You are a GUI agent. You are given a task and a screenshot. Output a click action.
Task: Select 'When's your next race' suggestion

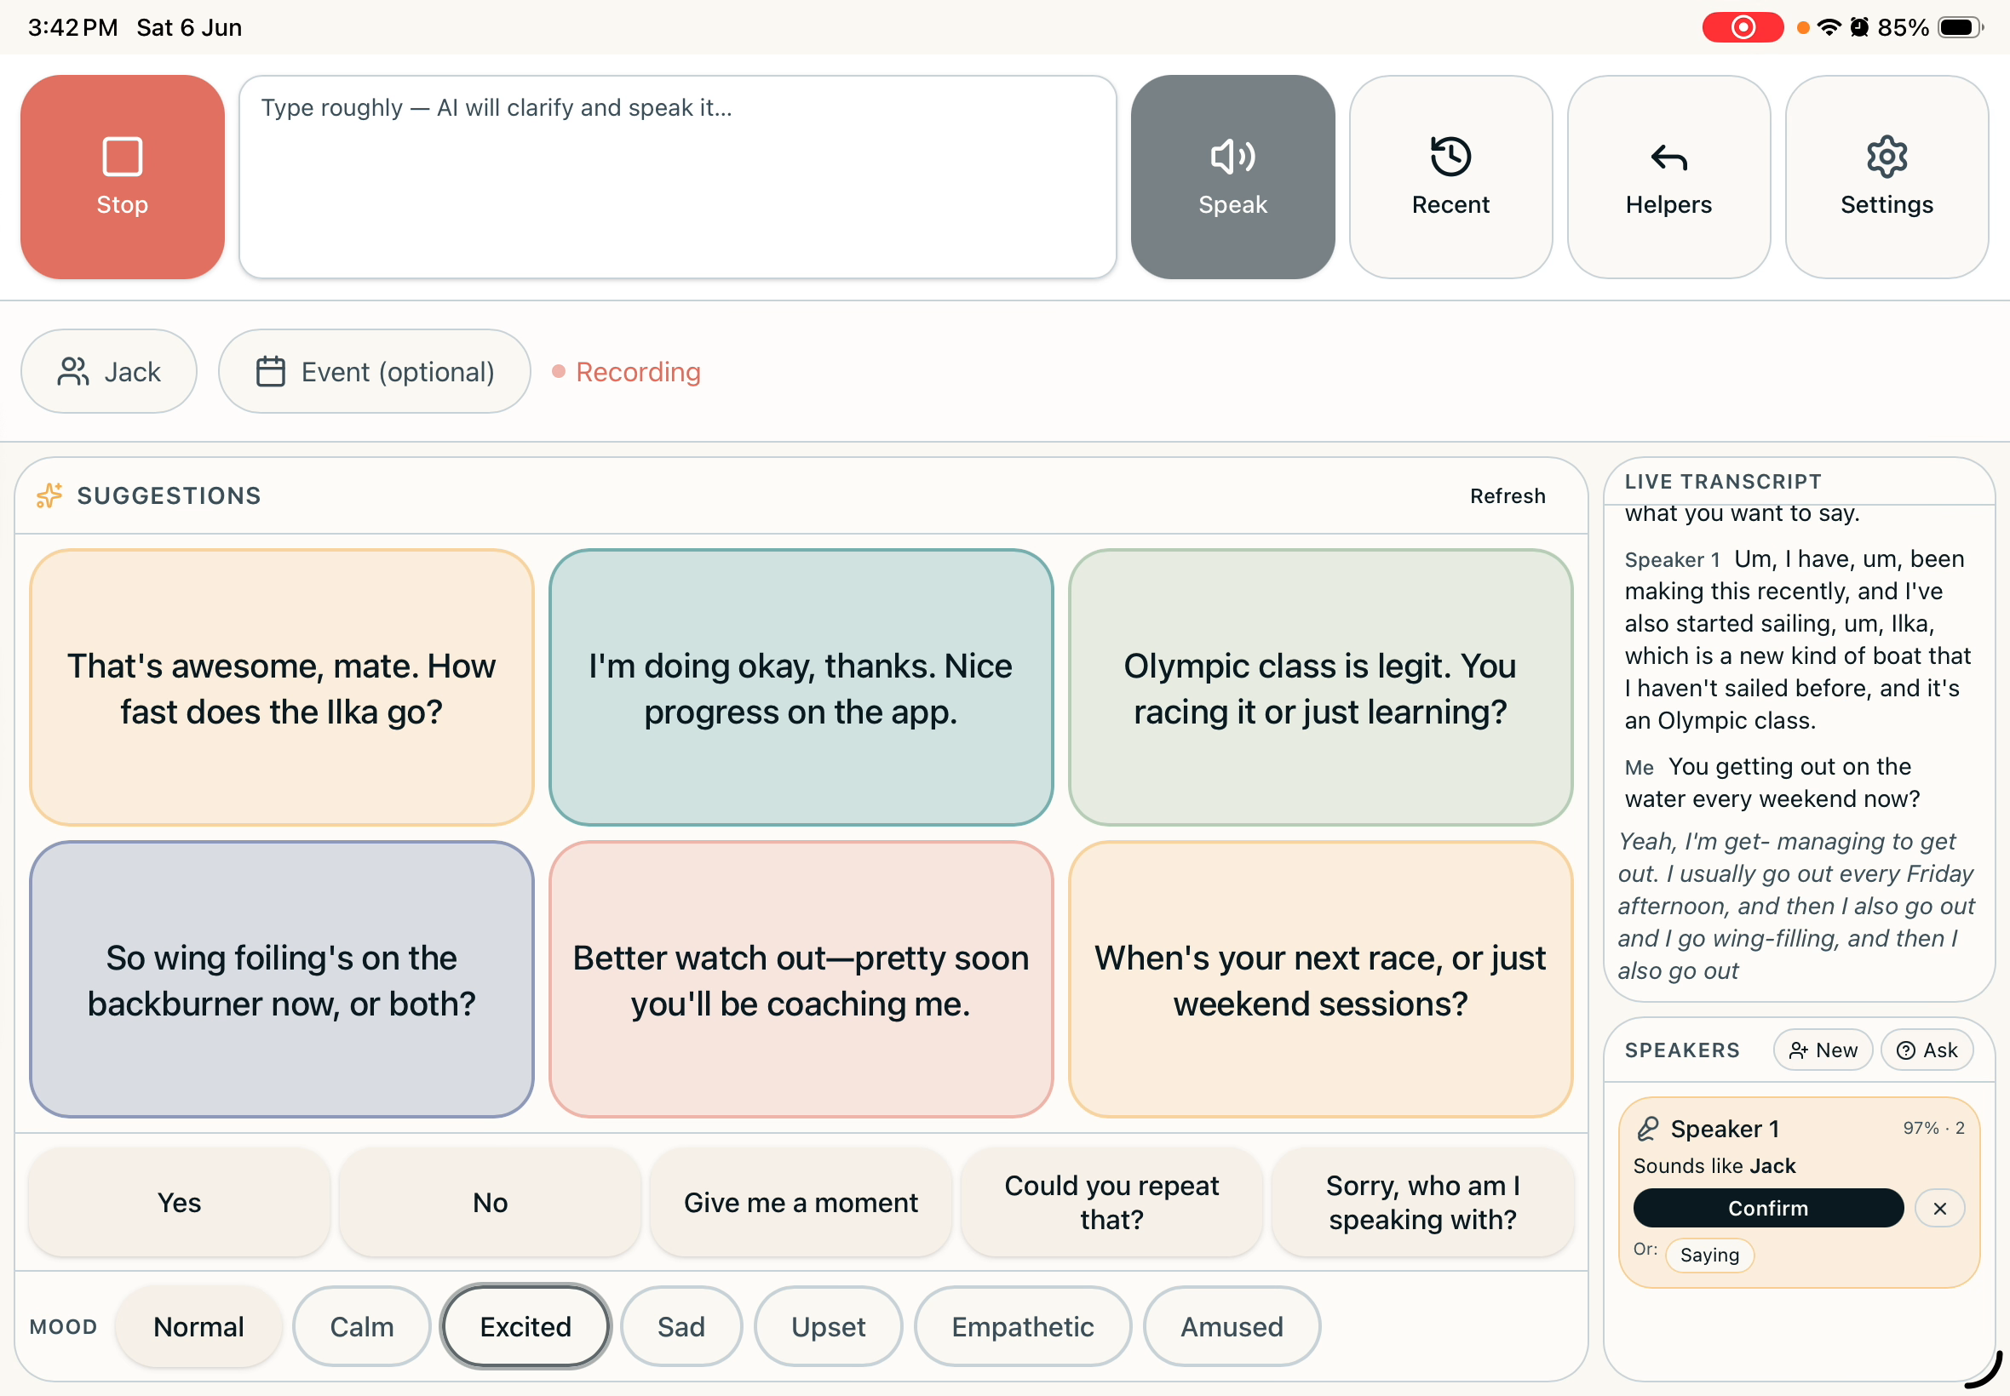[1319, 980]
